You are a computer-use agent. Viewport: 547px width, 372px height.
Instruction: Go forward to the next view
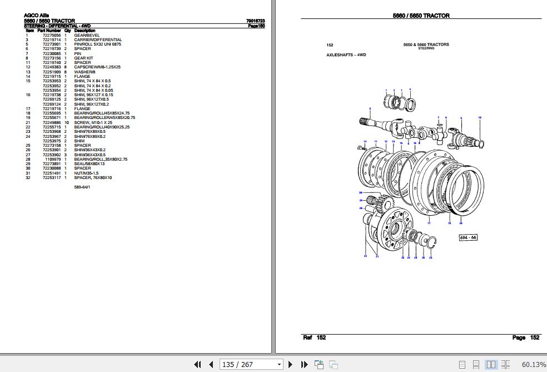tap(333, 364)
